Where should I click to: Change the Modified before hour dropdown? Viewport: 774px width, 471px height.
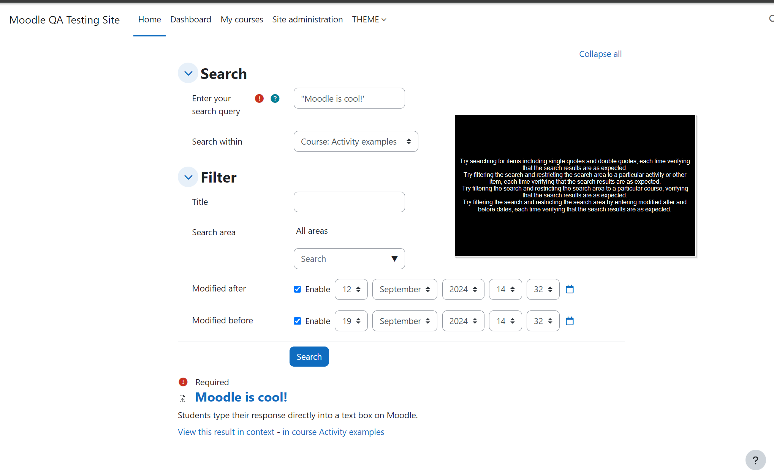pos(505,321)
